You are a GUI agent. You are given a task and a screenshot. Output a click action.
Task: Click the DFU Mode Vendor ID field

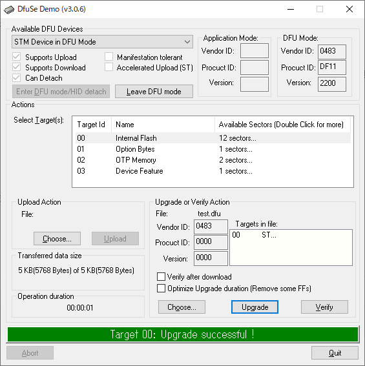tap(332, 52)
